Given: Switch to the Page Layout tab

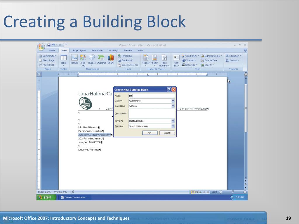Looking at the screenshot, I should [79, 50].
